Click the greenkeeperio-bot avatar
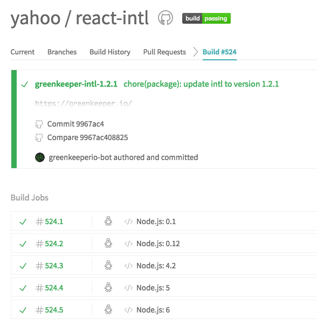 click(x=40, y=157)
